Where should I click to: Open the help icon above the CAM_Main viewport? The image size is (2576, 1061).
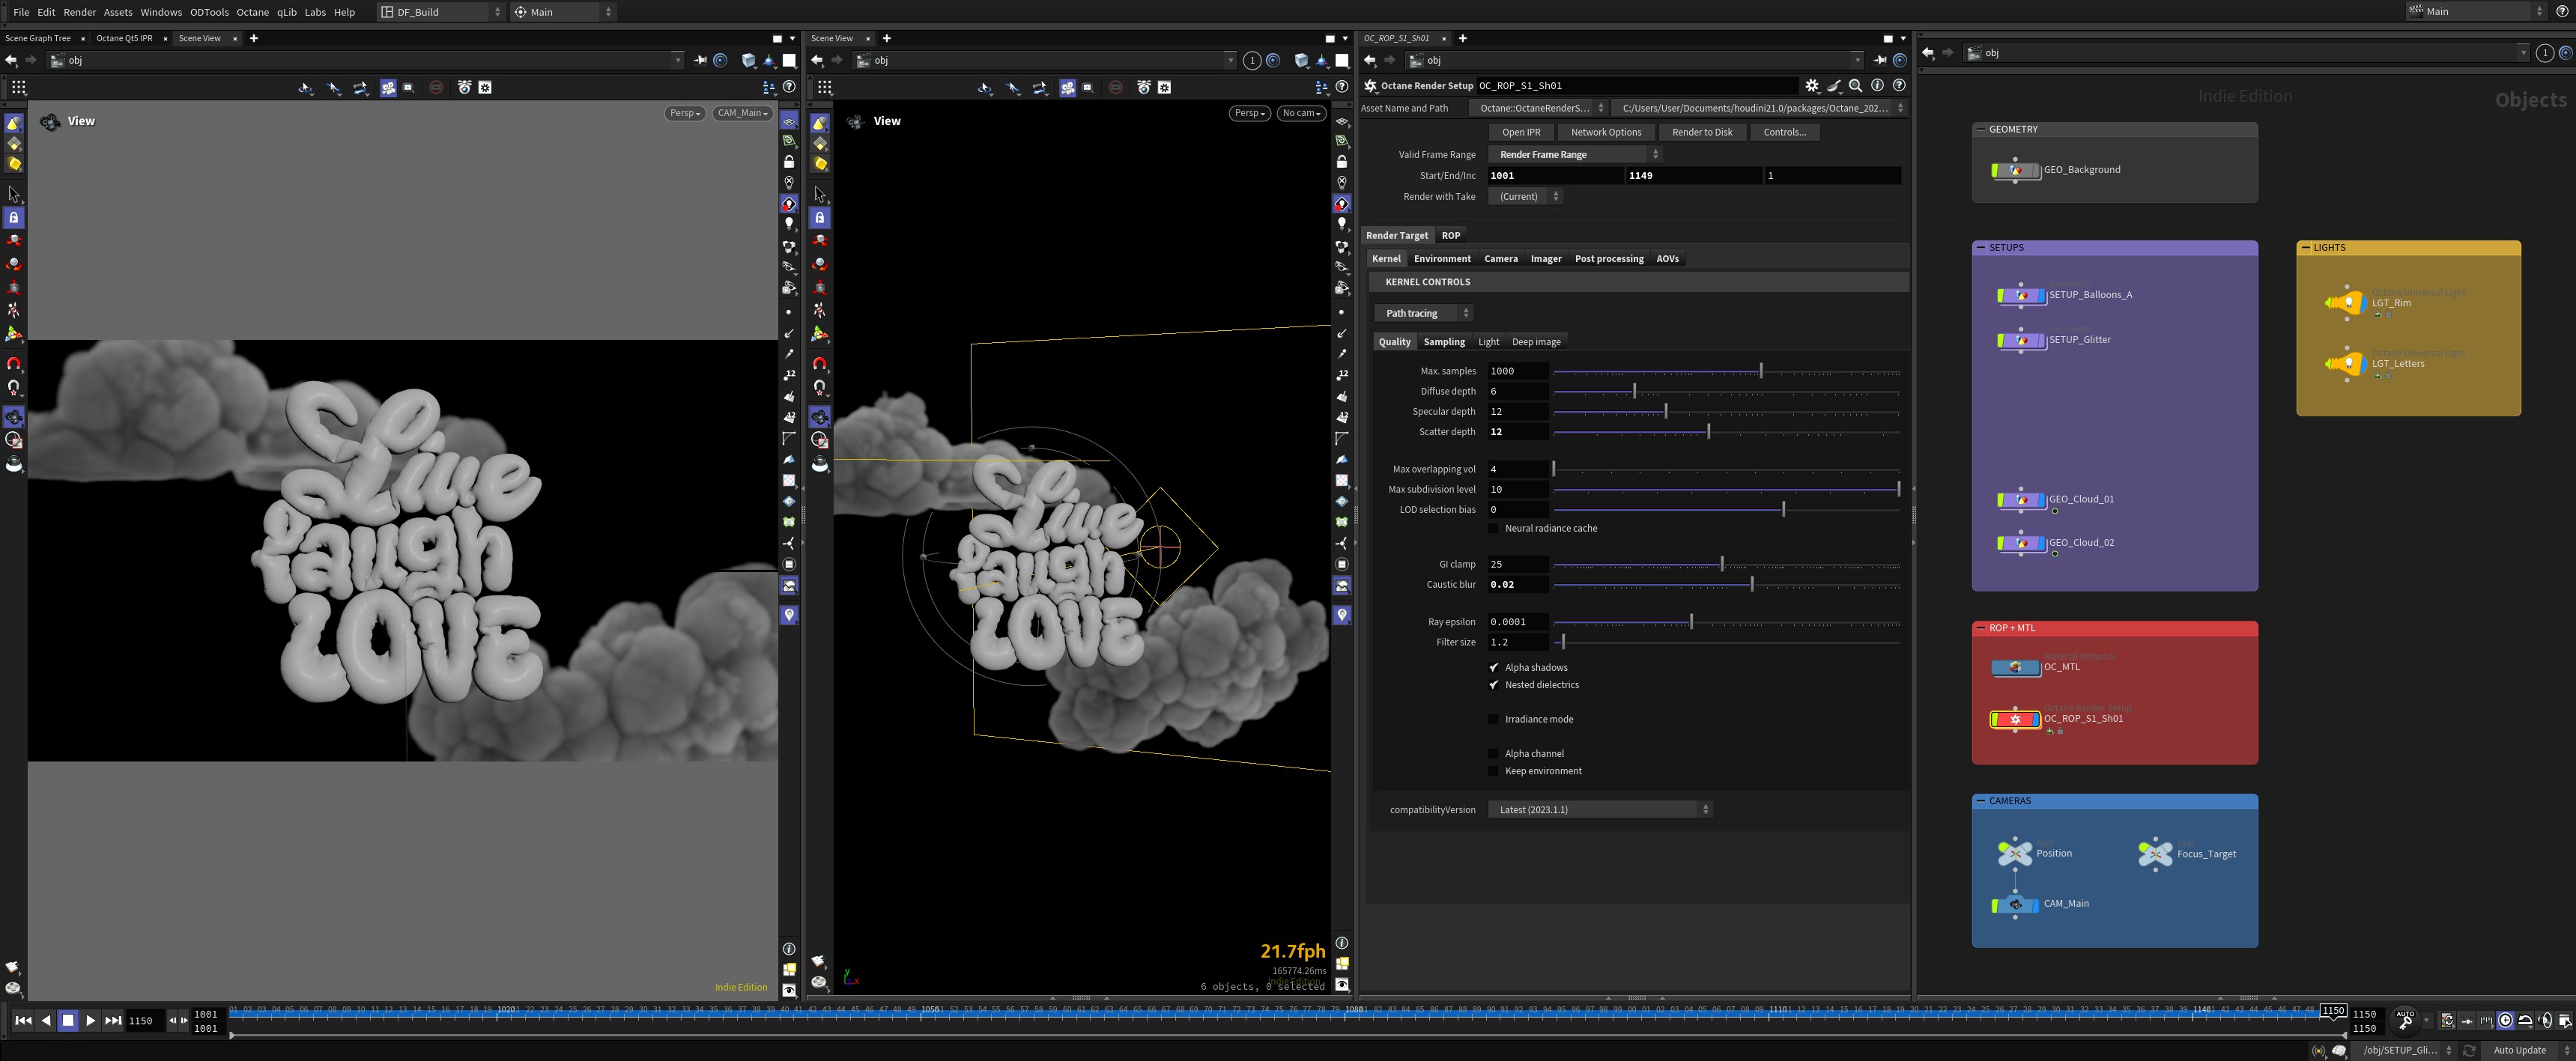tap(789, 88)
